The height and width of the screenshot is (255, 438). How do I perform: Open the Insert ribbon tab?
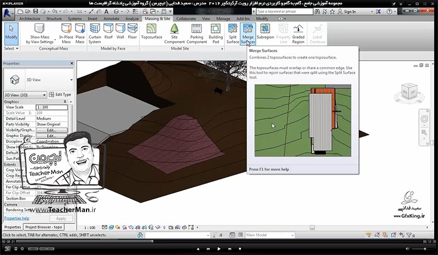pos(93,19)
